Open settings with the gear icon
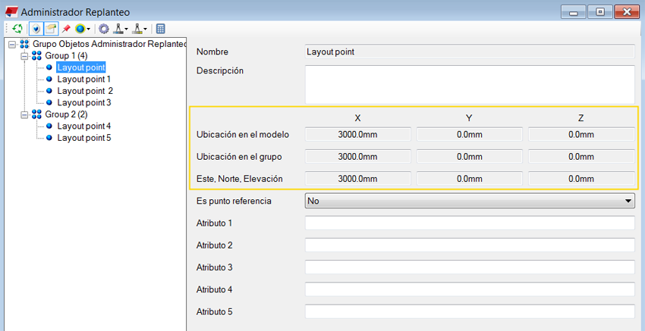The width and height of the screenshot is (645, 331). (x=104, y=29)
